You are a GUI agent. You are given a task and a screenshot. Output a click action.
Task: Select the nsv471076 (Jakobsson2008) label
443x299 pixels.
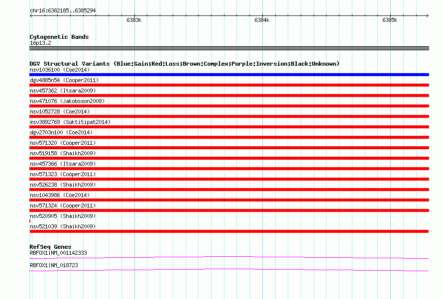tap(67, 101)
